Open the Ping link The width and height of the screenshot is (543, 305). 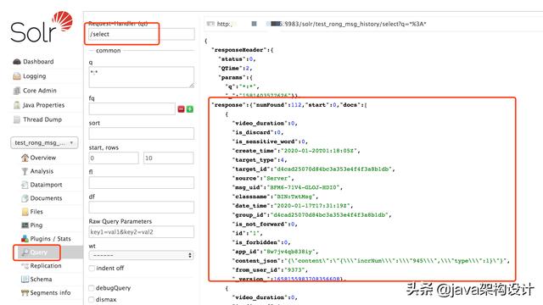[36, 225]
